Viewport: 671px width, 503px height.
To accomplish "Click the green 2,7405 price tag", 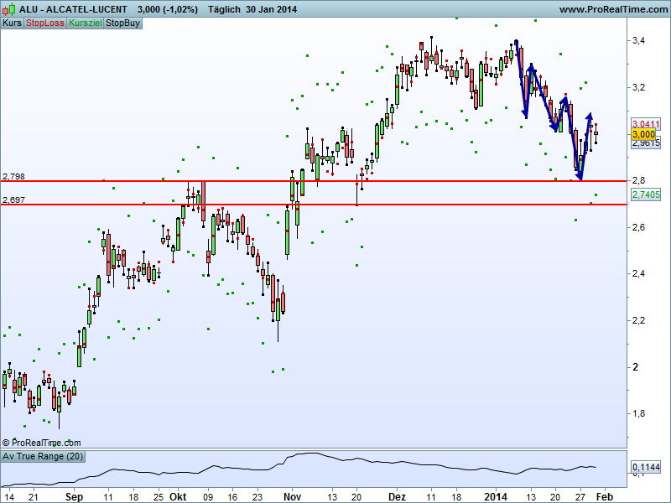I will (646, 194).
